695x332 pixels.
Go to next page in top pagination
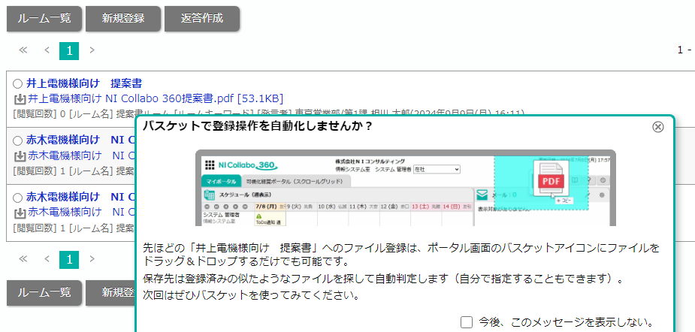92,50
